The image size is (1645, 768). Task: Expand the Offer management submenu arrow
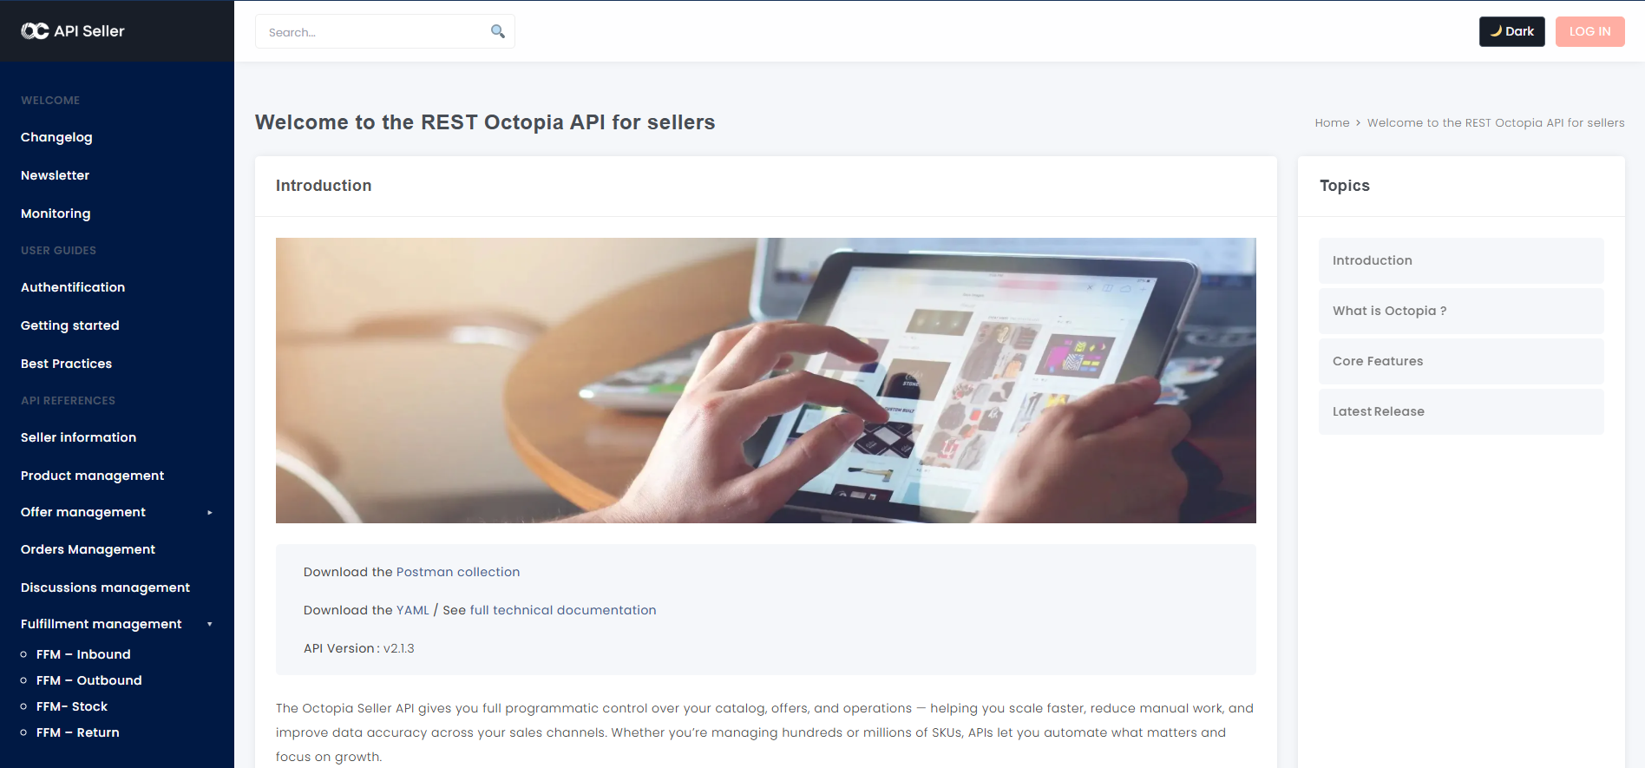tap(209, 513)
